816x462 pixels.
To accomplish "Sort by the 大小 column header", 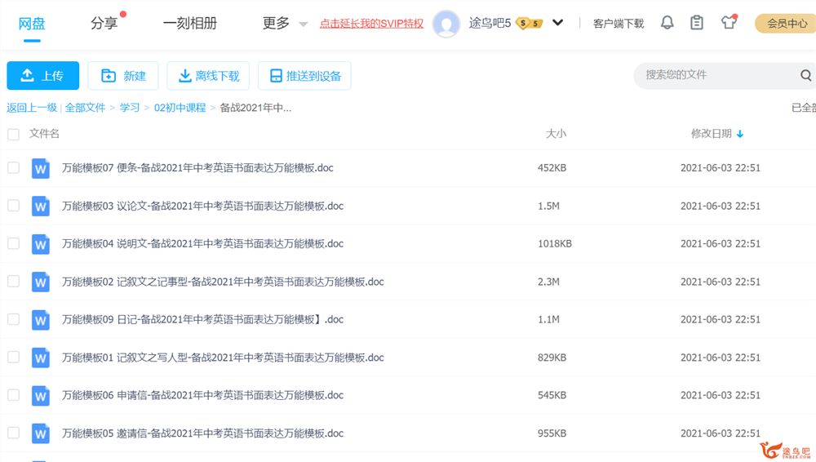I will pyautogui.click(x=556, y=134).
